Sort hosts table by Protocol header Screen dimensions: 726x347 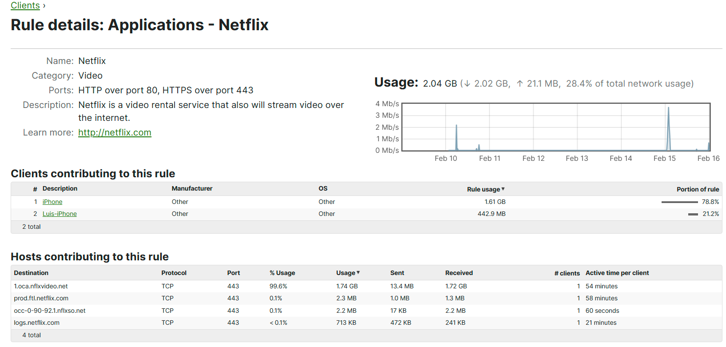click(174, 273)
